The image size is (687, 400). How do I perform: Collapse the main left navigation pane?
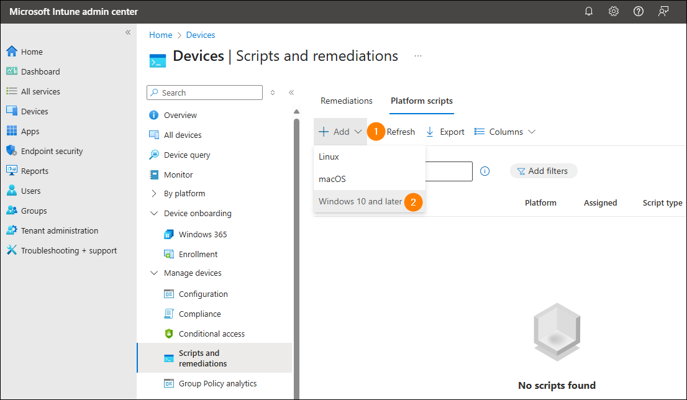(128, 32)
